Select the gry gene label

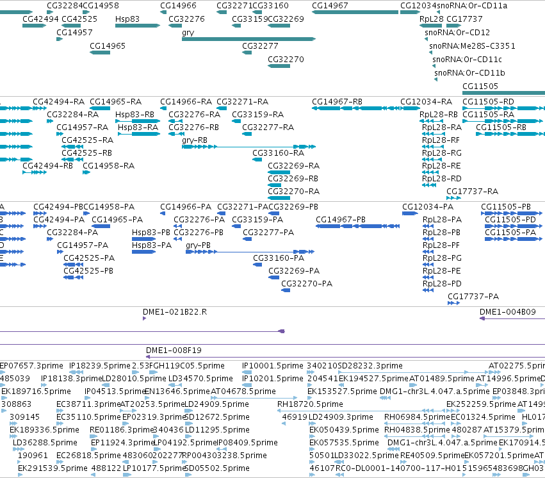point(188,33)
